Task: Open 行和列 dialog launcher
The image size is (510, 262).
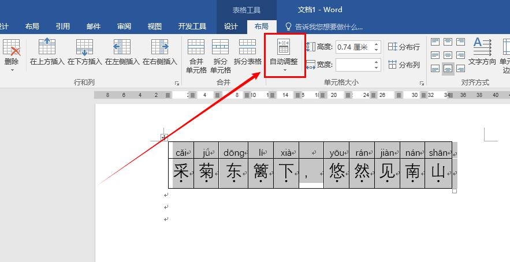Action: [177, 84]
